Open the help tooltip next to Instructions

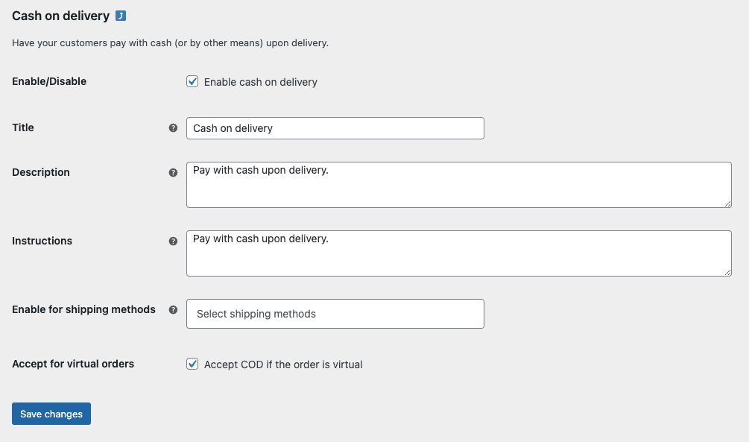pos(174,241)
